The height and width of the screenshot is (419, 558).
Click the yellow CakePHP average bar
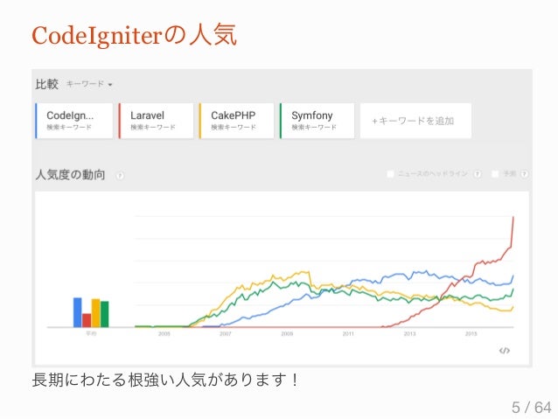(95, 313)
